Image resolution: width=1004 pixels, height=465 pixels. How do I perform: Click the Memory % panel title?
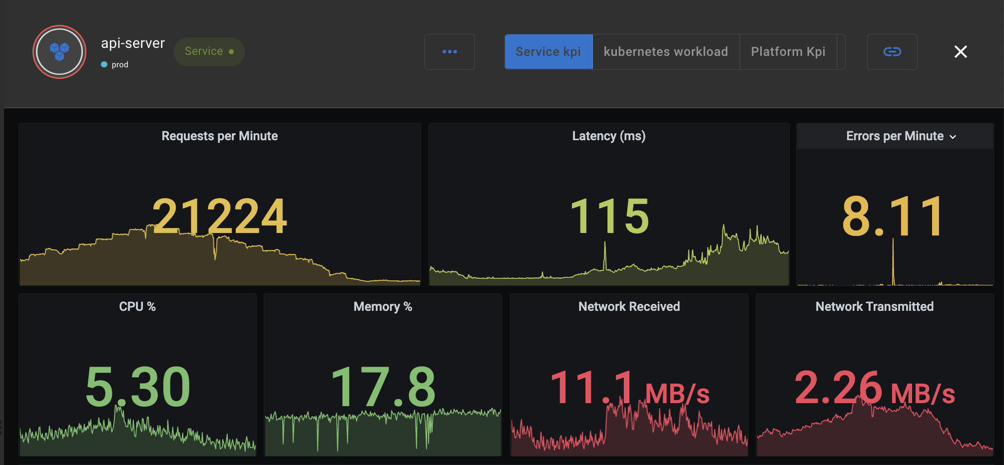[383, 306]
